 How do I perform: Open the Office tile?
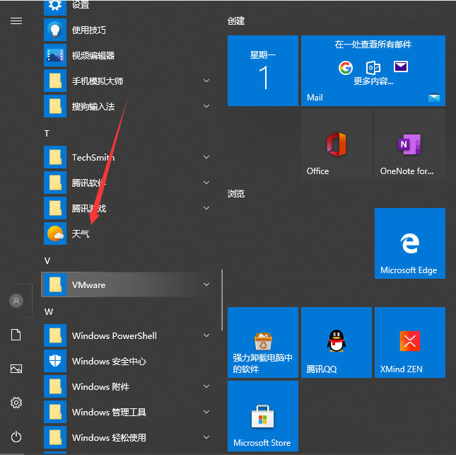(336, 144)
